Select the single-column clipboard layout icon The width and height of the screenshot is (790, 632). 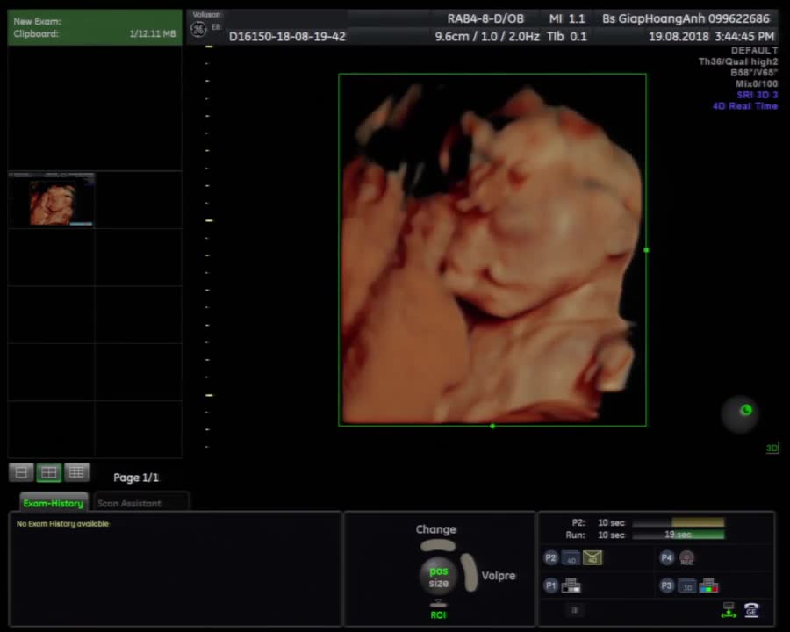21,472
